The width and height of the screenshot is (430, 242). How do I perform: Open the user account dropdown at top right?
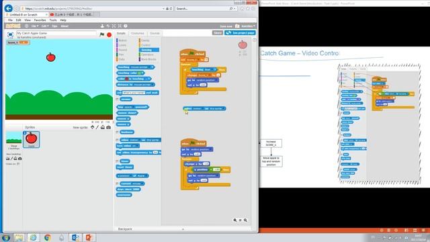(248, 26)
